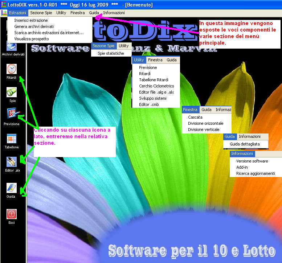The height and width of the screenshot is (263, 282).
Task: Choose Cascata in the Finestra menu
Action: (207, 117)
